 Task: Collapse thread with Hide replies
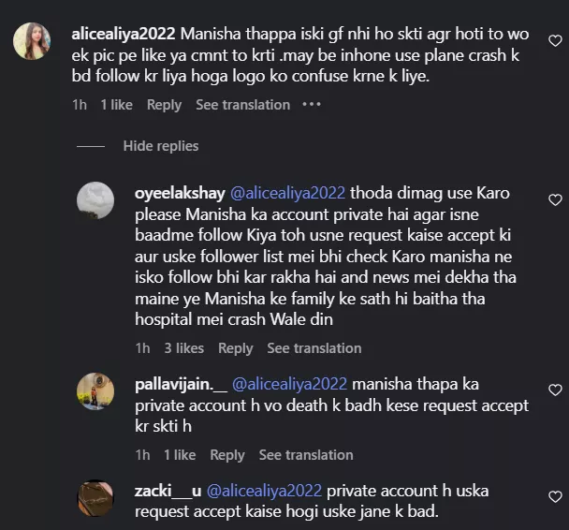click(160, 146)
